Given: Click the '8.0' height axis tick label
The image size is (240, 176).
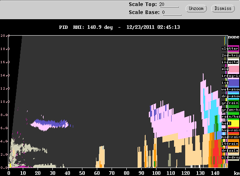Looking at the screenshot, I should 4,115.
